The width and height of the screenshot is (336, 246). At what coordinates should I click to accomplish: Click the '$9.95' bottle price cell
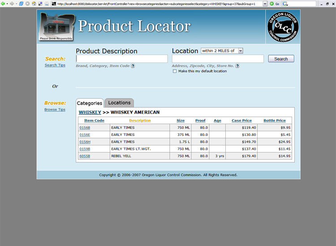tap(275, 127)
